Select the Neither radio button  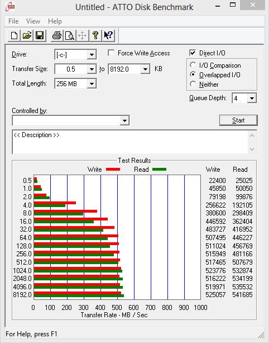tap(193, 84)
